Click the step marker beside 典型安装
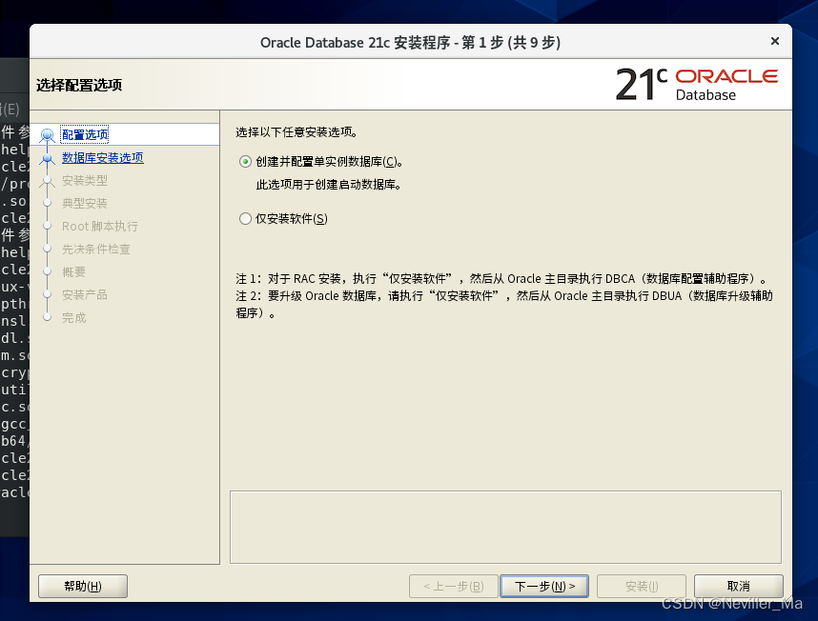The width and height of the screenshot is (818, 621). (x=48, y=203)
